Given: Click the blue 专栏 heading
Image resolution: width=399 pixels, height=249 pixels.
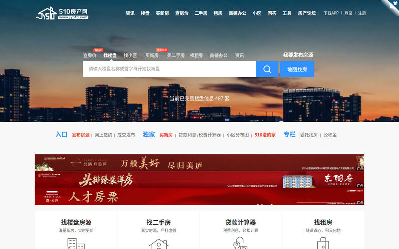Looking at the screenshot, I should pos(290,134).
